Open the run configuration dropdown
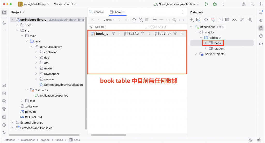This screenshot has width=265, height=143. pyautogui.click(x=176, y=4)
